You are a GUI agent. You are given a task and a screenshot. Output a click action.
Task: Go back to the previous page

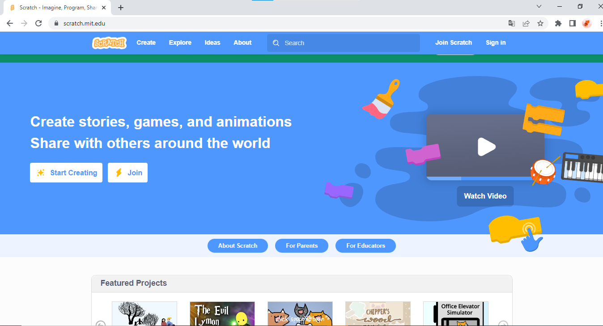pos(10,23)
